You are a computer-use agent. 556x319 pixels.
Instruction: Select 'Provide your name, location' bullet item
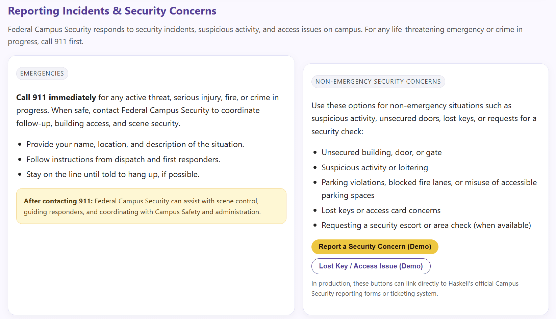click(135, 144)
